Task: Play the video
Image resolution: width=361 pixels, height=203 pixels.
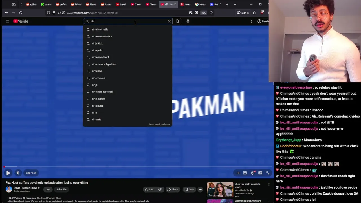Action: click(x=8, y=173)
